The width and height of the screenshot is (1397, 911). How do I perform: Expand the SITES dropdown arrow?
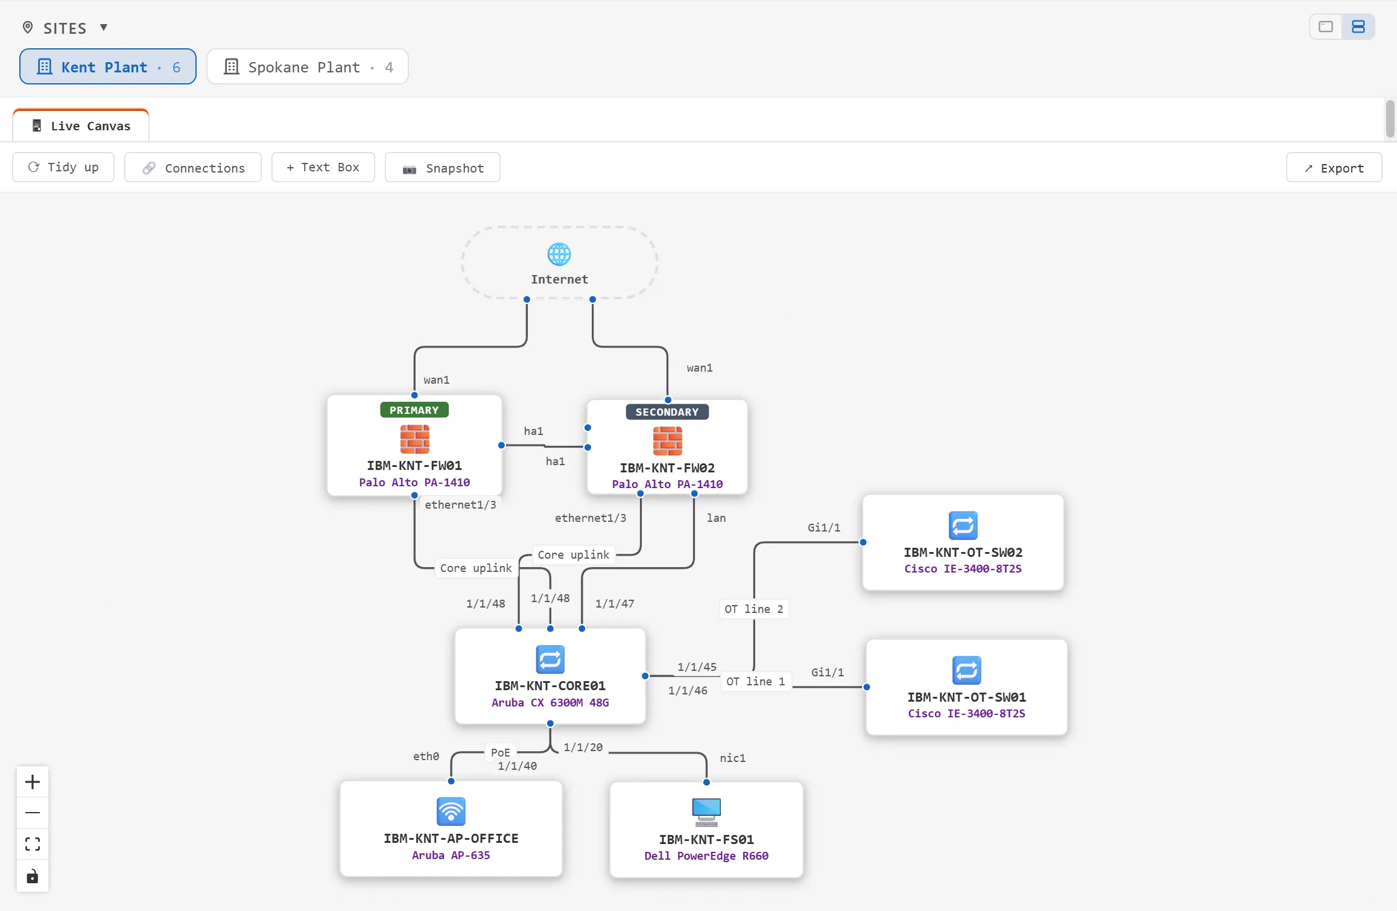104,27
